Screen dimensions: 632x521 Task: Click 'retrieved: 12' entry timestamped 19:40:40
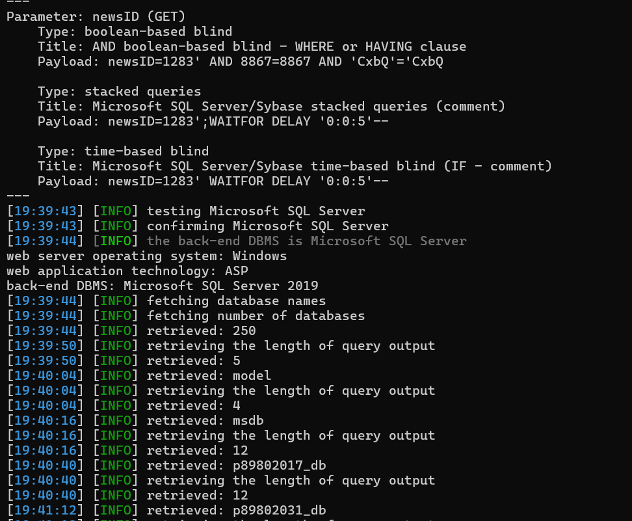[x=198, y=495]
